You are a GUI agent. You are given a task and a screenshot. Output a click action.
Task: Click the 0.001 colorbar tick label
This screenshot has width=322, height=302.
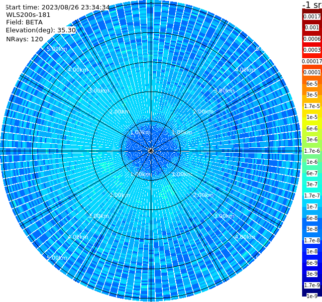(x=312, y=27)
